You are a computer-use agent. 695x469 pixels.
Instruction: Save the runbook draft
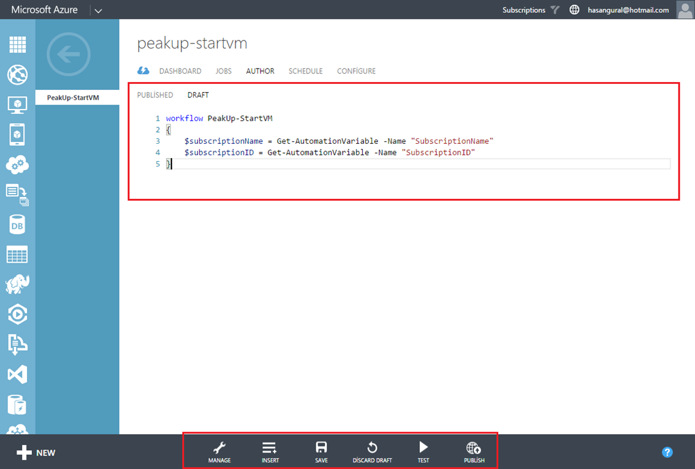point(321,452)
